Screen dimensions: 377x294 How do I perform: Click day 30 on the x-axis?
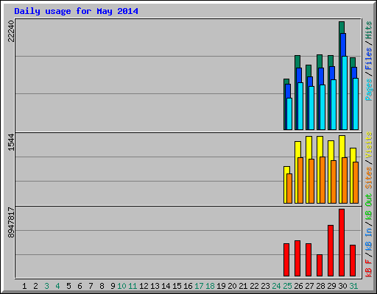coord(342,286)
